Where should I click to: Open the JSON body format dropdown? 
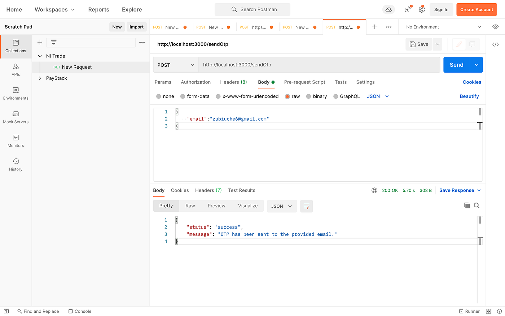[377, 96]
